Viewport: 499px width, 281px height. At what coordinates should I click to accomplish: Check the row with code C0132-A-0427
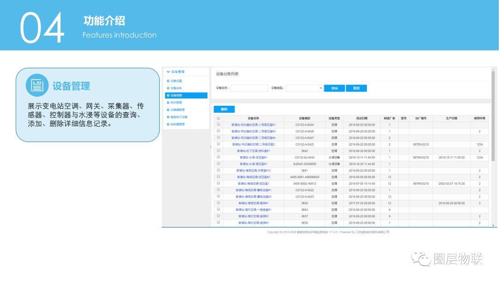point(218,137)
